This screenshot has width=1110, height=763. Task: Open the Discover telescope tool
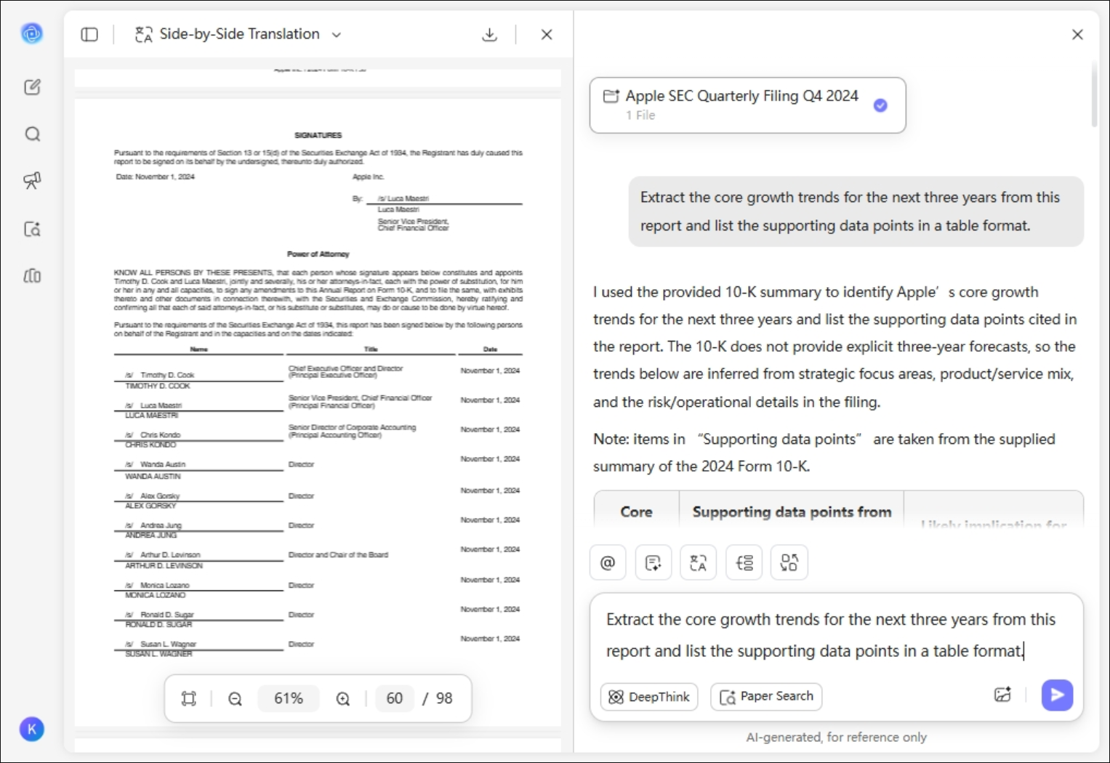coord(32,181)
